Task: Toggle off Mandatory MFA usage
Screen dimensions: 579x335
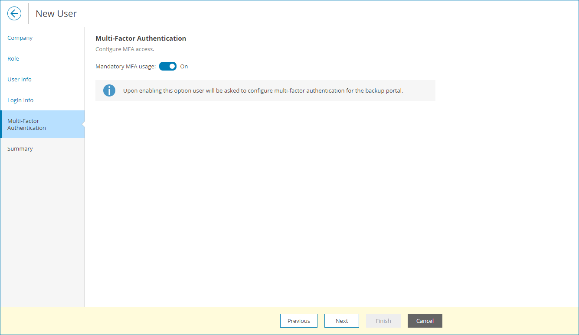Action: pyautogui.click(x=168, y=66)
